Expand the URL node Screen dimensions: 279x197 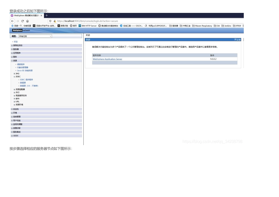pyautogui.click(x=14, y=102)
